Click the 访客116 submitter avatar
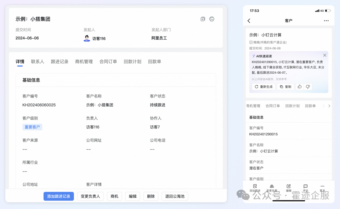Image resolution: width=340 pixels, height=209 pixels. 87,38
